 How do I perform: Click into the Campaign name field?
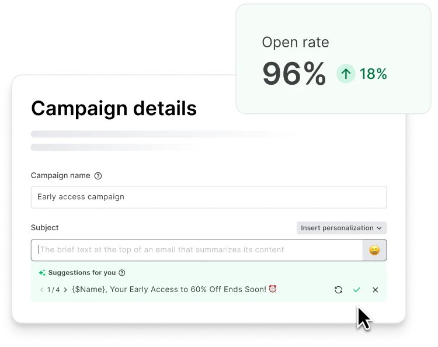click(208, 197)
